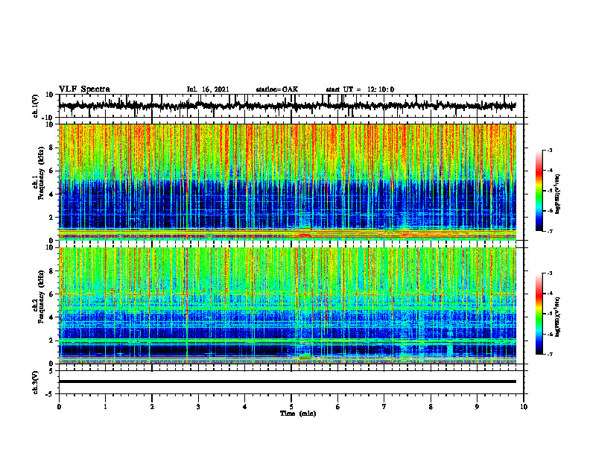Click the 6 kHz tick of ch.2 spectrogram

coord(51,294)
